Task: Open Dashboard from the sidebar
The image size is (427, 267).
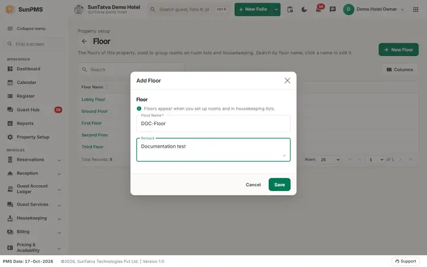Action: click(28, 69)
